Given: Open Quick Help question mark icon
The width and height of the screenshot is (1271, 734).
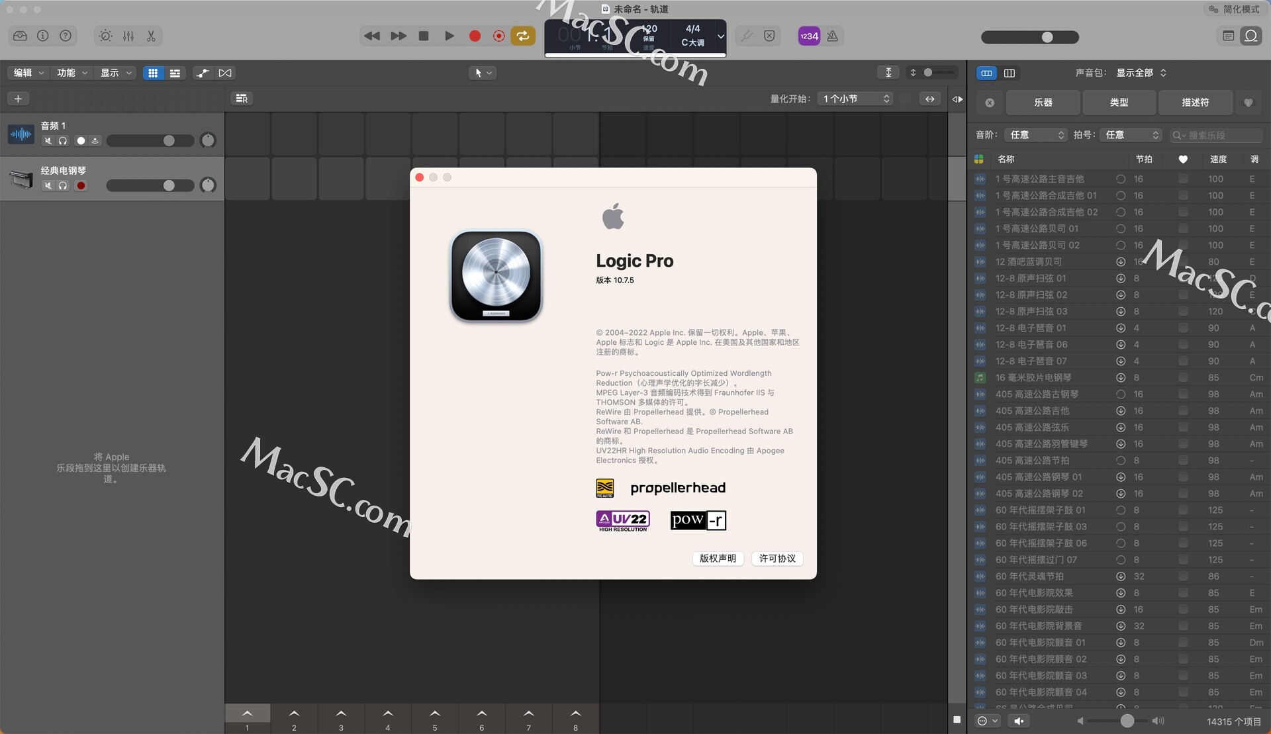Looking at the screenshot, I should point(66,36).
